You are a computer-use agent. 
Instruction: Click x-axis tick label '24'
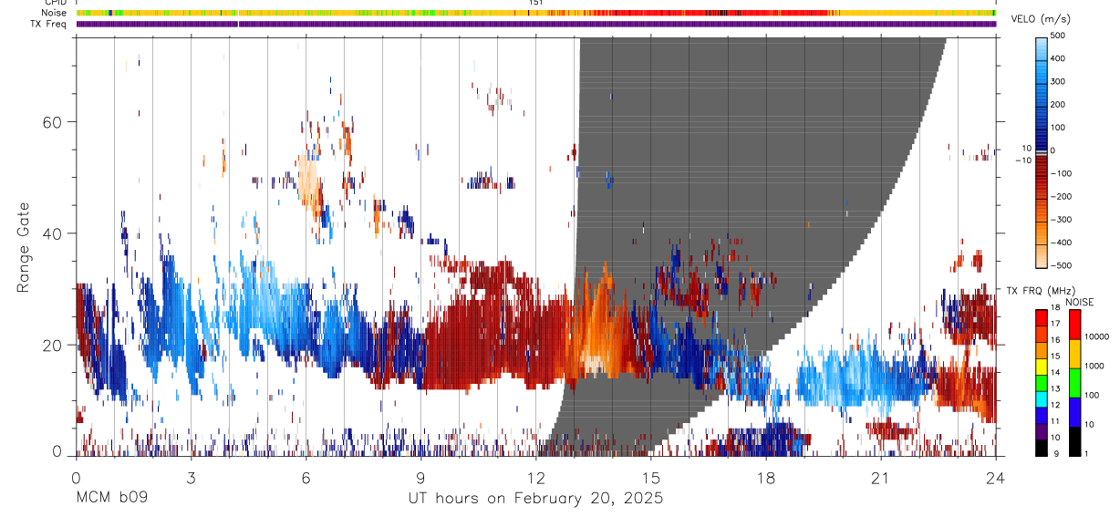[x=995, y=478]
